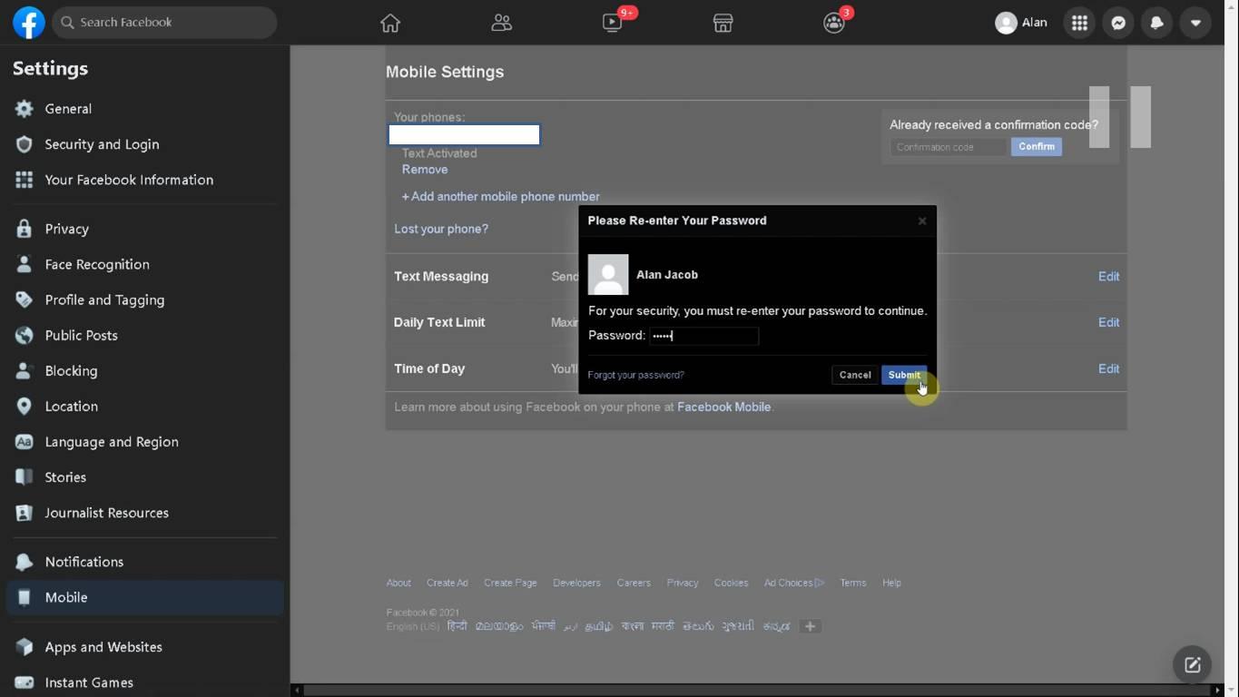Image resolution: width=1239 pixels, height=697 pixels.
Task: Edit the Daily Text Limit setting
Action: coord(1108,322)
